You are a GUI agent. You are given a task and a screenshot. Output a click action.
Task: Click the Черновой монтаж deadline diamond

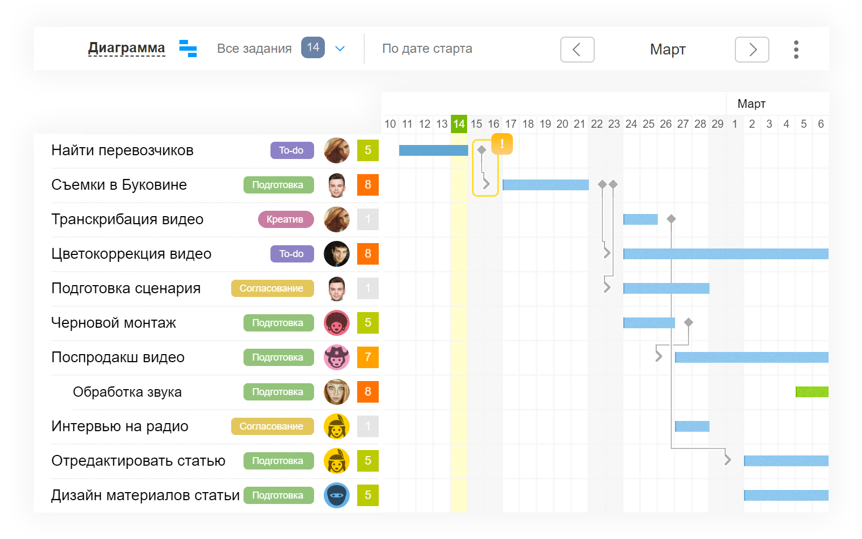(x=689, y=322)
